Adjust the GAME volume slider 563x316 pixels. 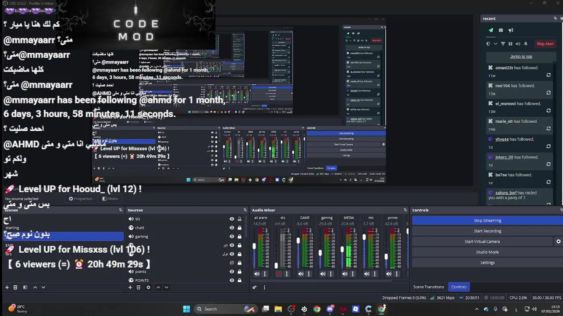coord(298,241)
